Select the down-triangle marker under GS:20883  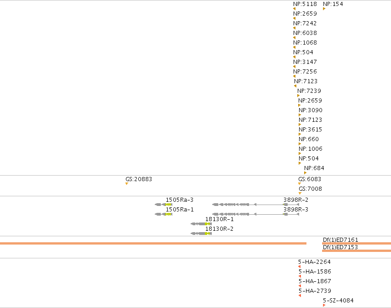pos(127,184)
